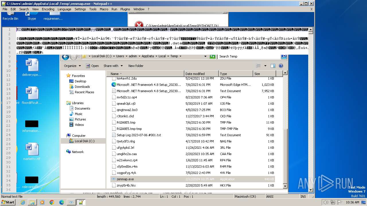Screen dimensions: 367x206
Task: Click the Open button in the Explorer toolbar
Action: click(92, 66)
